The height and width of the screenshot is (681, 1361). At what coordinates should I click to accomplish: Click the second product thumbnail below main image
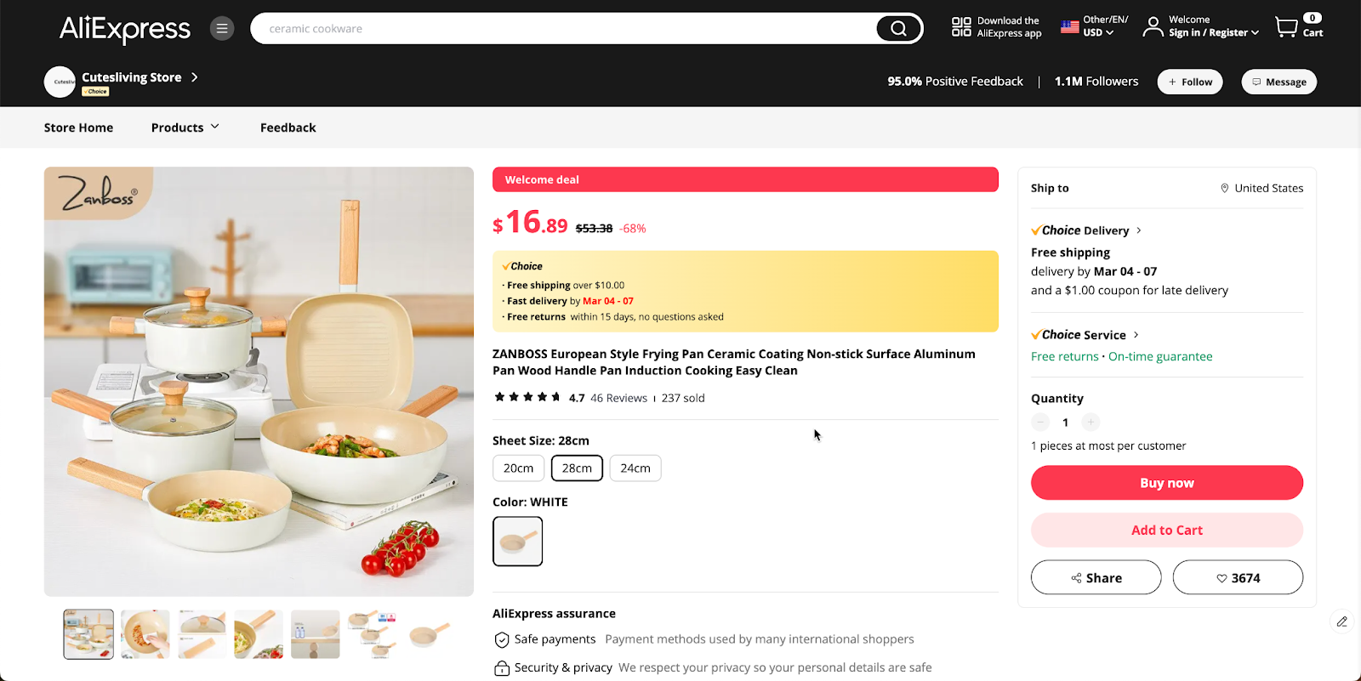click(145, 633)
